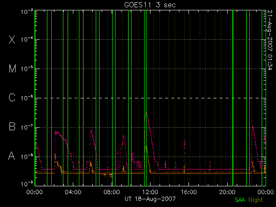
Task: Click the B flare class label
Action: tap(12, 126)
